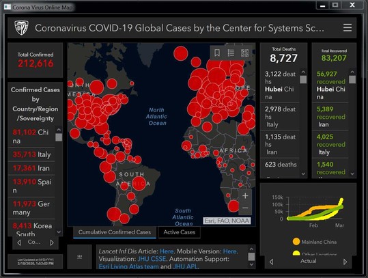Click the 3,122 deaths Hubei China entry

280,85
